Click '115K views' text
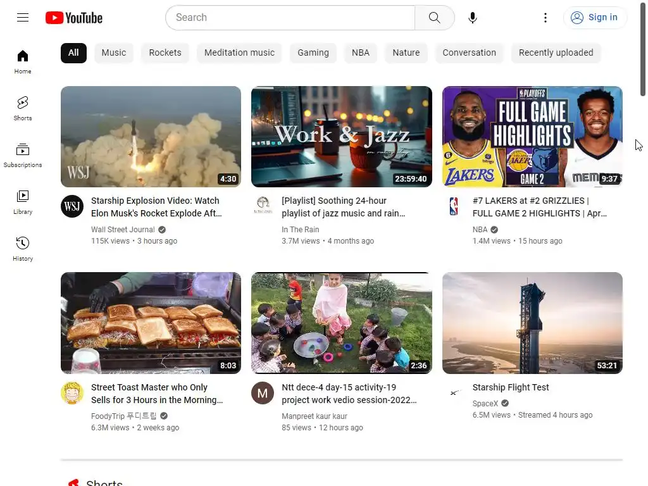 coord(110,241)
